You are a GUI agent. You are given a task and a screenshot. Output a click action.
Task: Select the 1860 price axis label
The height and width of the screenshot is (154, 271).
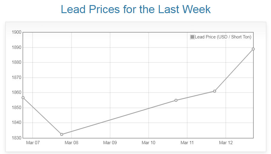(x=16, y=93)
